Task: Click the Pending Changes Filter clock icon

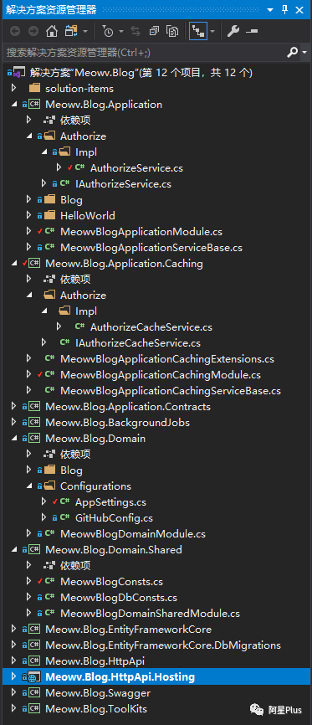Action: 108,32
